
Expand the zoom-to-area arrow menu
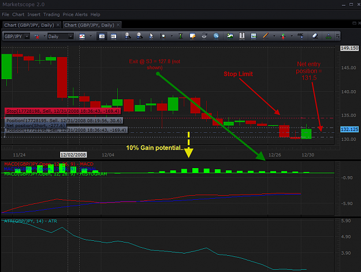(172, 36)
